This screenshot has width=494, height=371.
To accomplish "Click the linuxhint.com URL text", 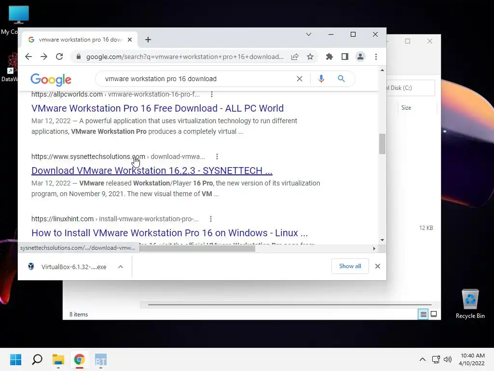I will pos(62,219).
